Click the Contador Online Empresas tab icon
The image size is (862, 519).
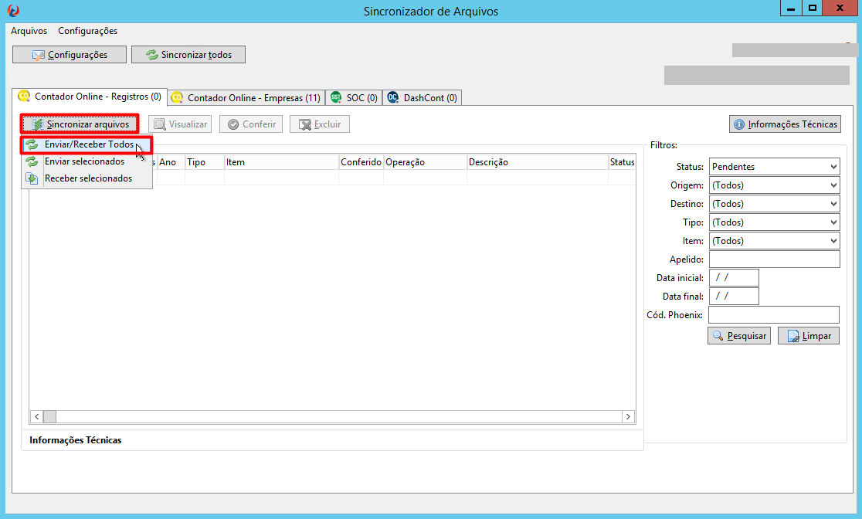coord(176,97)
